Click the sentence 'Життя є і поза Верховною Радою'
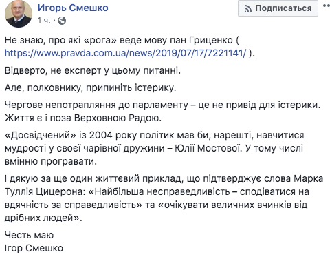Viewport: 330px width, 259px height. tap(83, 118)
